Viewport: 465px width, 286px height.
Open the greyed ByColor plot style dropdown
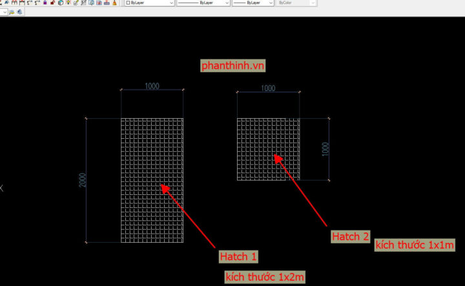296,3
